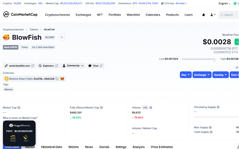Switch to the Analysis tab
This screenshot has height=149, width=239.
[x=139, y=147]
